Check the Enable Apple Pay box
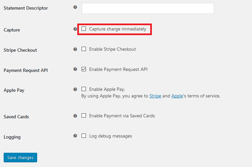This screenshot has width=252, height=167. [84, 89]
